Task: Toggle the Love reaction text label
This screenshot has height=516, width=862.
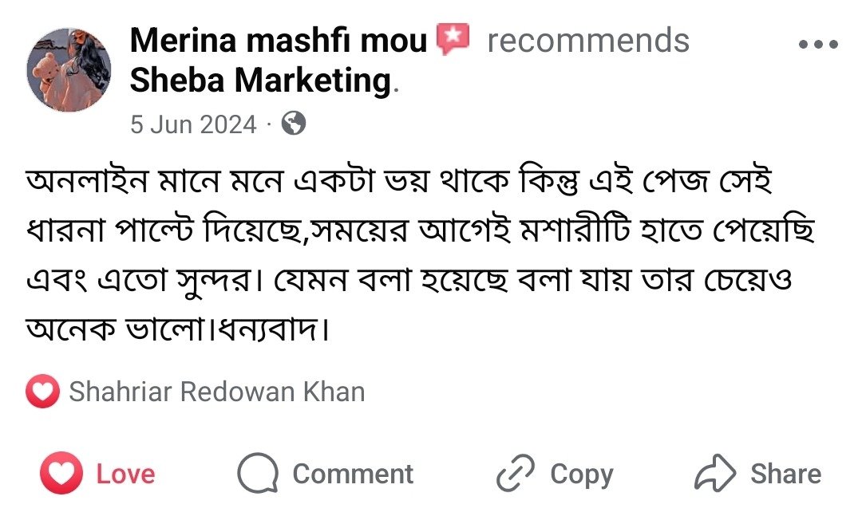Action: point(125,475)
